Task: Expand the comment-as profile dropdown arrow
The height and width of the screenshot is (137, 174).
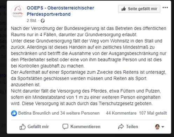Action: (x=163, y=127)
